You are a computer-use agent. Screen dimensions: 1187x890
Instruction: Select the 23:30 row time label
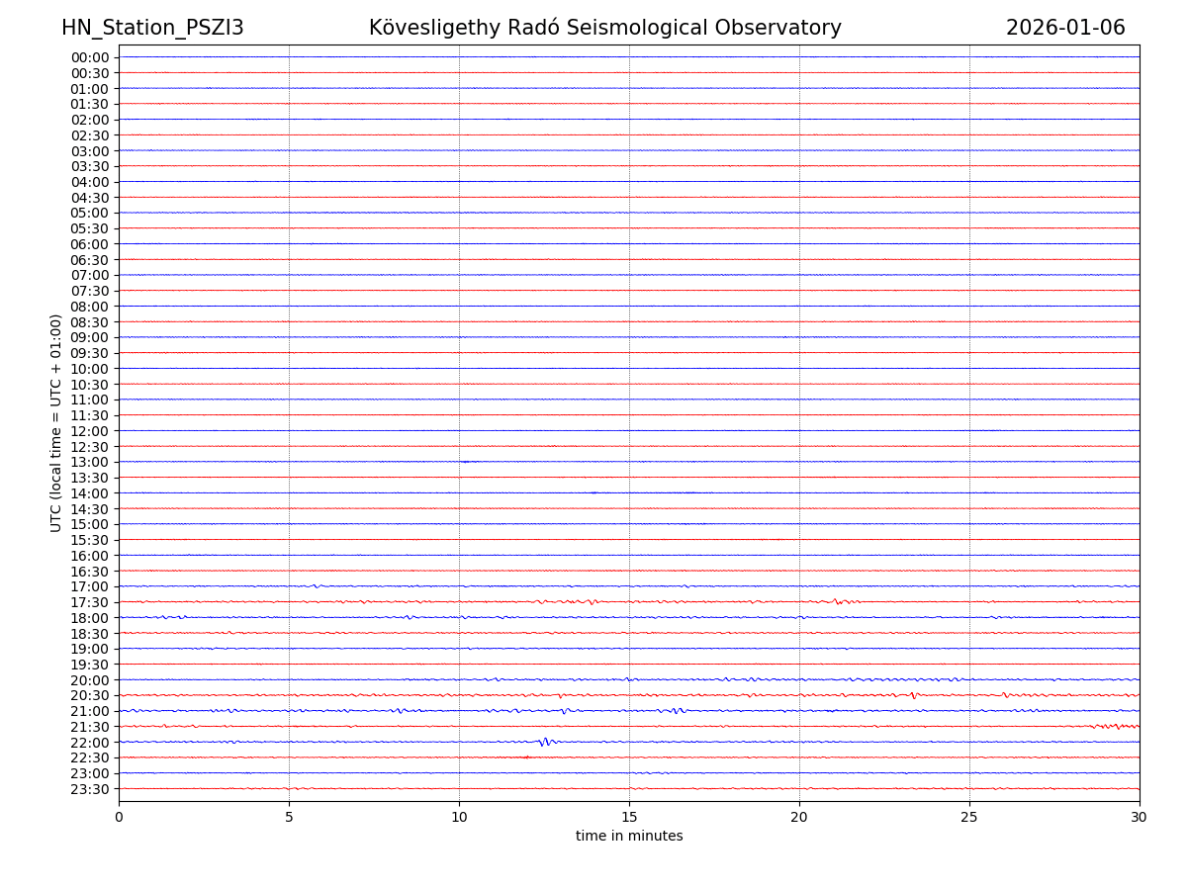[x=90, y=789]
